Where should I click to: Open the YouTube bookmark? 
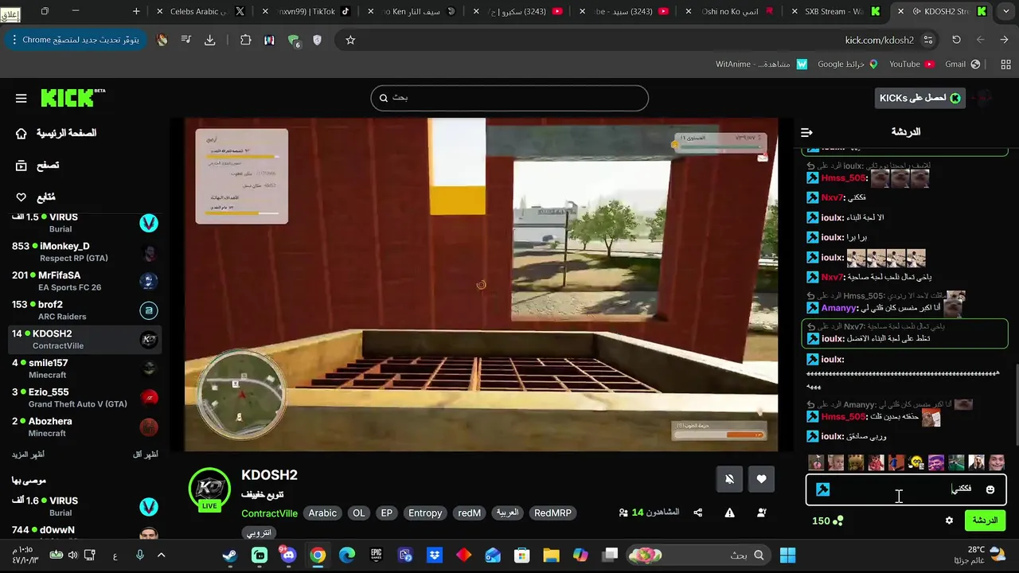coord(912,64)
